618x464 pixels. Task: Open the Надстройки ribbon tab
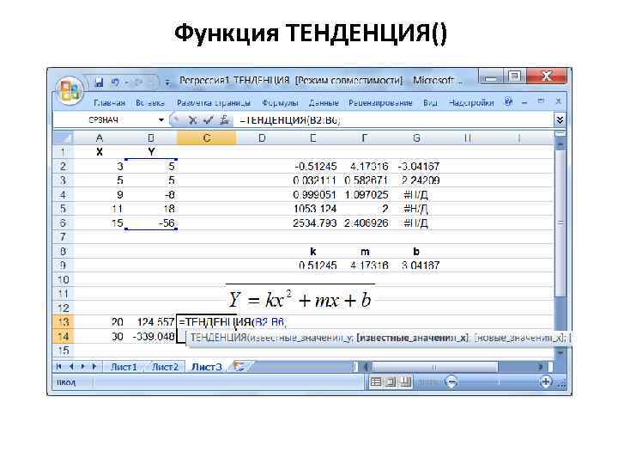pyautogui.click(x=471, y=103)
